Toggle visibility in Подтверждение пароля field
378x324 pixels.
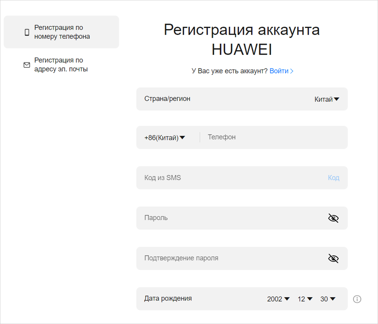tap(333, 258)
